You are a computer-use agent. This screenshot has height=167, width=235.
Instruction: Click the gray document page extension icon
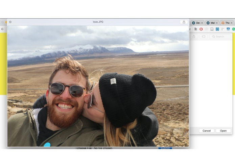click(x=212, y=29)
